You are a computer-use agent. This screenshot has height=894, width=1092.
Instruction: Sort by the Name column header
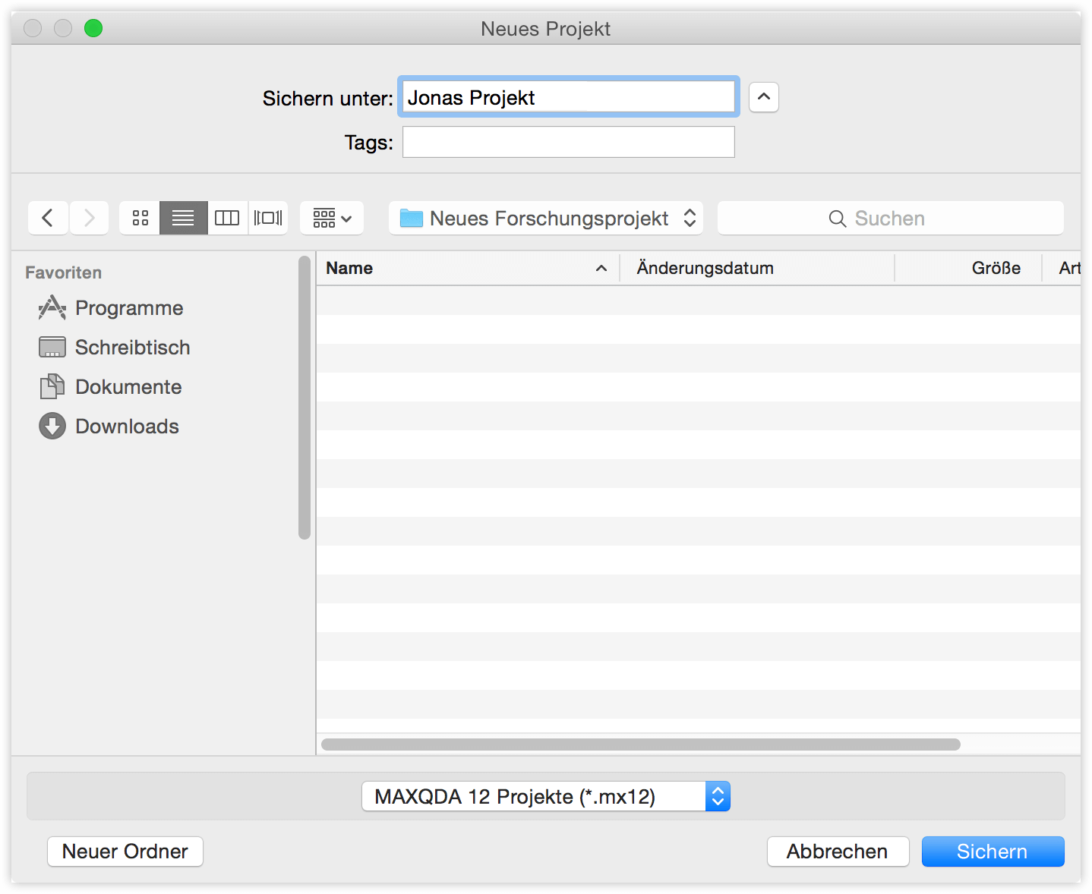click(468, 268)
